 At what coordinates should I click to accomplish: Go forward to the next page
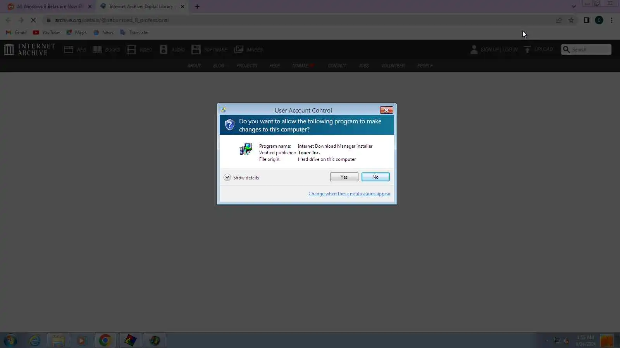click(21, 20)
